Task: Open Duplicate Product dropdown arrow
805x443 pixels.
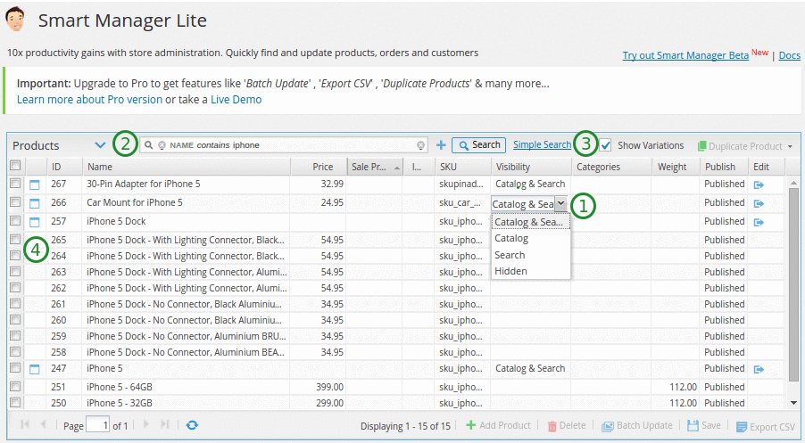Action: pyautogui.click(x=790, y=147)
